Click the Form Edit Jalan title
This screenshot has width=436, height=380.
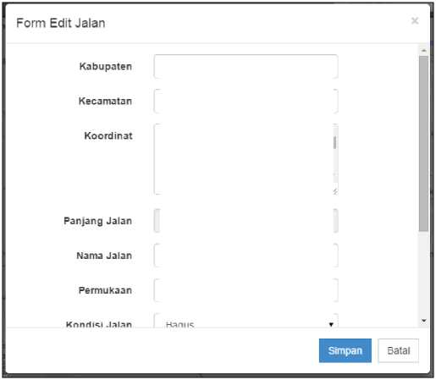[61, 23]
